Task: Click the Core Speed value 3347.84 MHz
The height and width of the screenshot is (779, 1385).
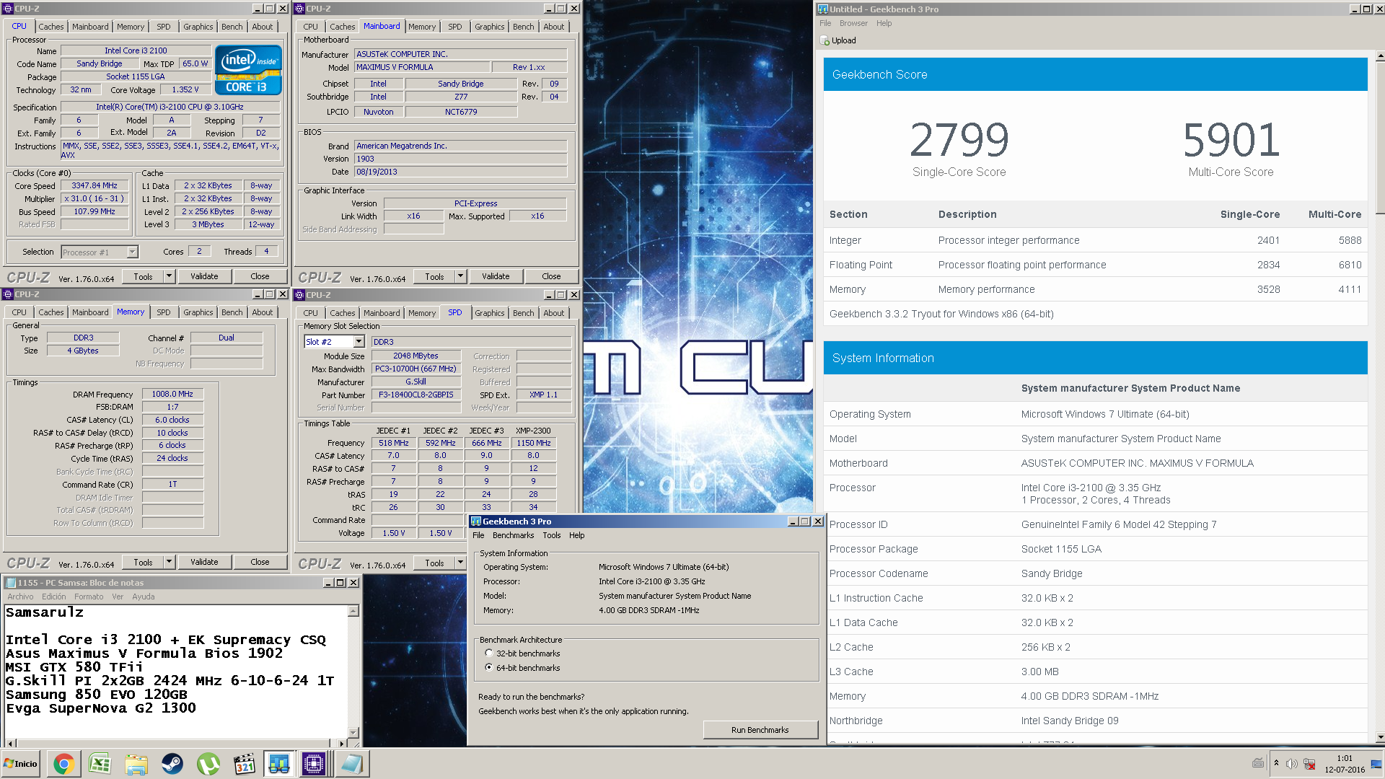Action: point(94,185)
